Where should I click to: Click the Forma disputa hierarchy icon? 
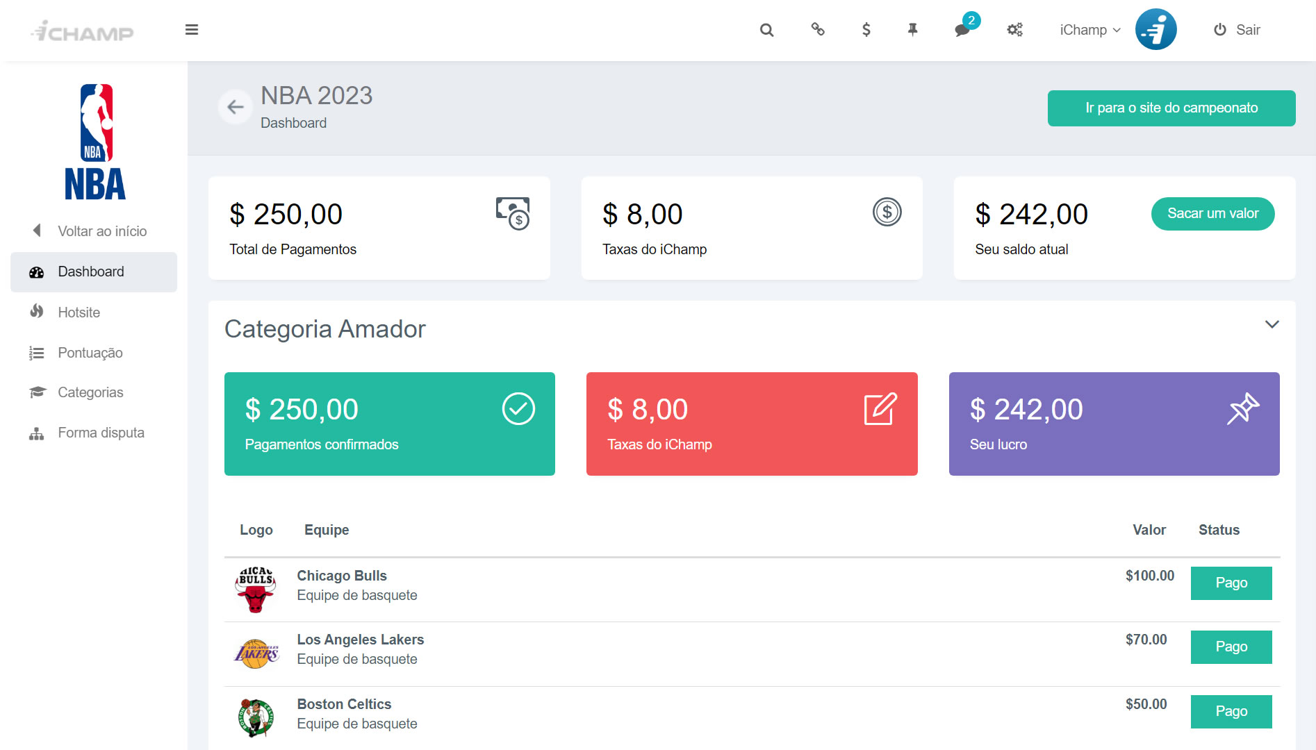(x=36, y=433)
